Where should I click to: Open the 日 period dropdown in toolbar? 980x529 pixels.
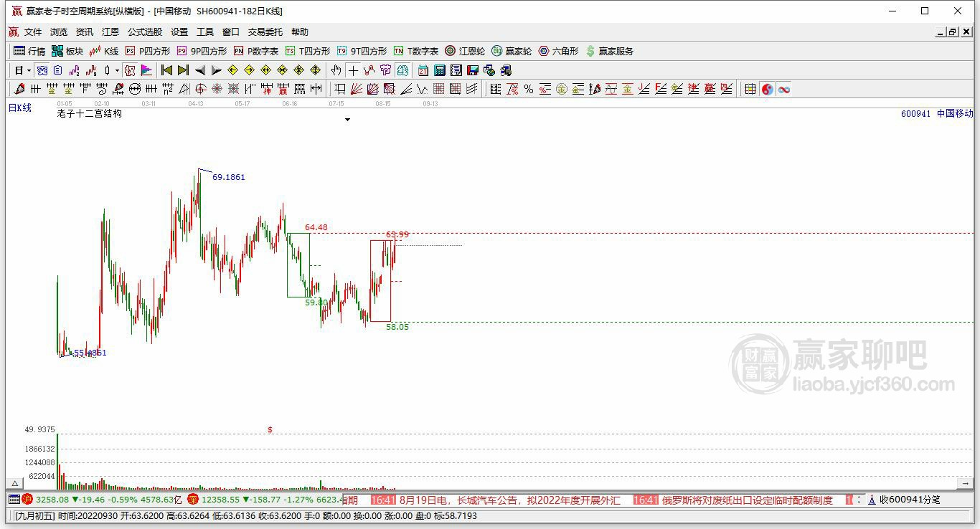[x=23, y=70]
